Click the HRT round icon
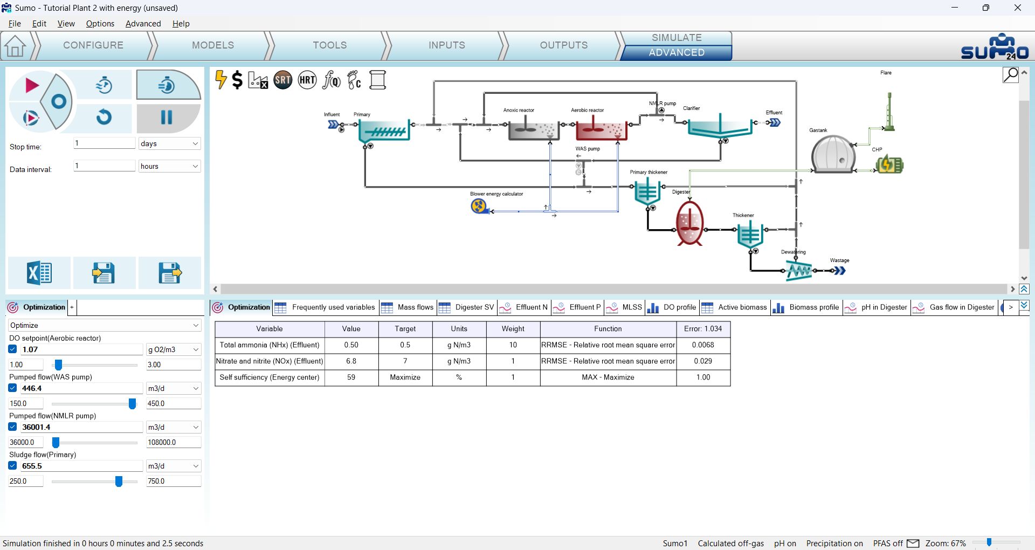This screenshot has width=1035, height=550. (307, 80)
